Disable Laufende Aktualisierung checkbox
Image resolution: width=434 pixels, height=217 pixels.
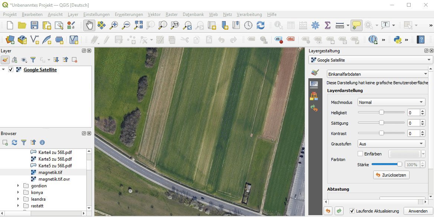click(x=352, y=211)
